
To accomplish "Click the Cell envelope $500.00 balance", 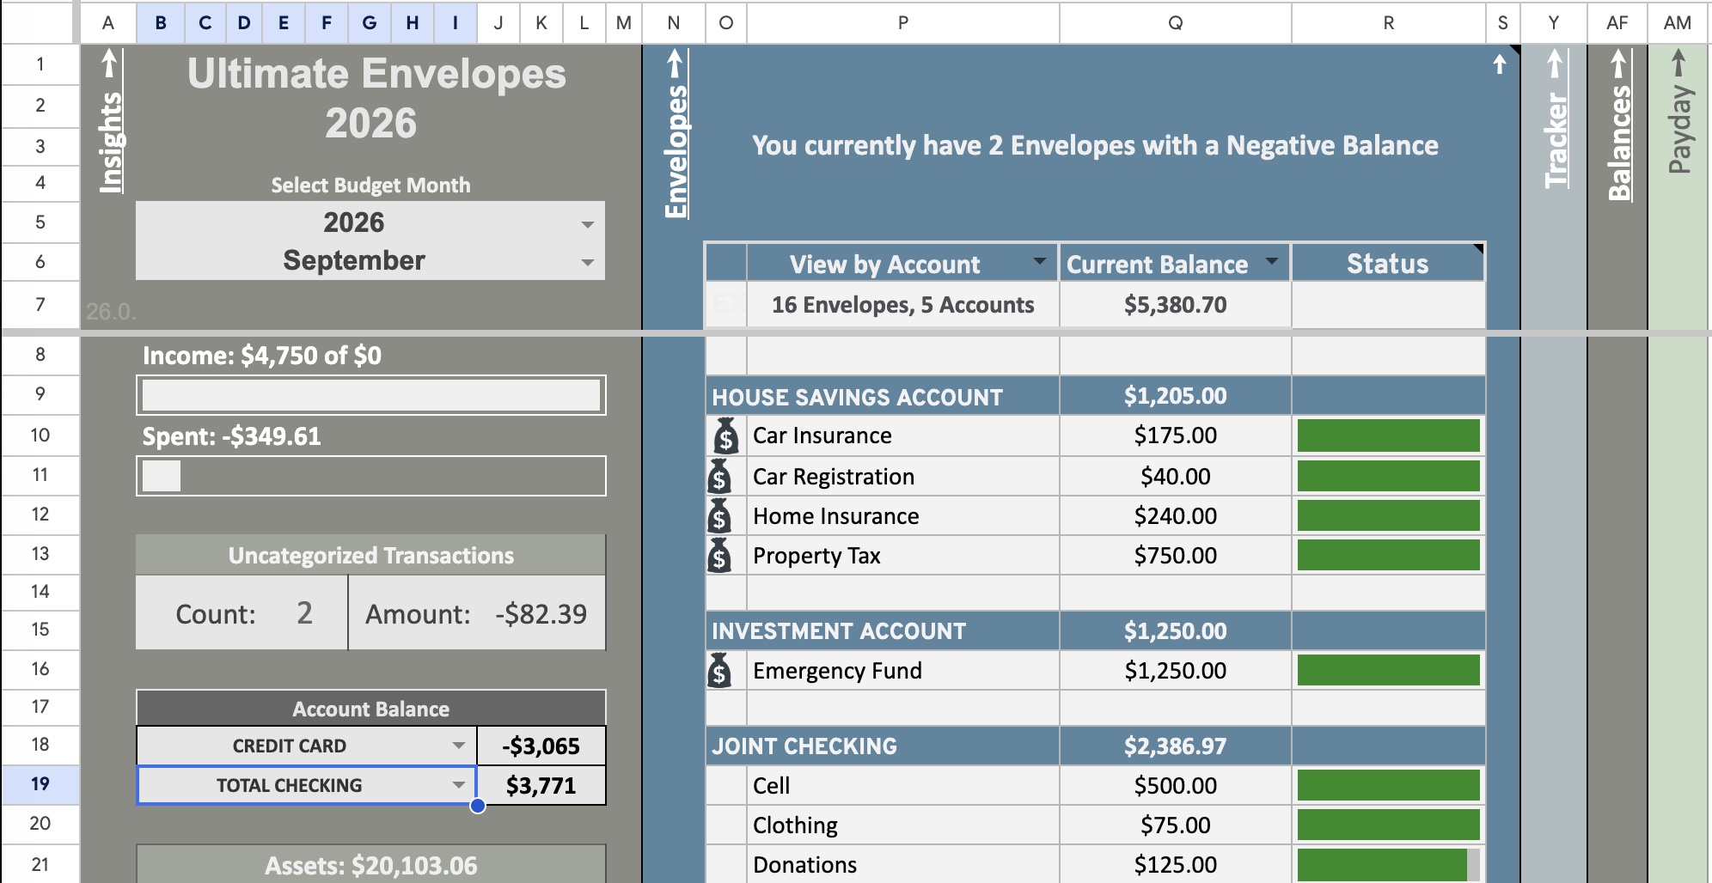I will [1175, 786].
